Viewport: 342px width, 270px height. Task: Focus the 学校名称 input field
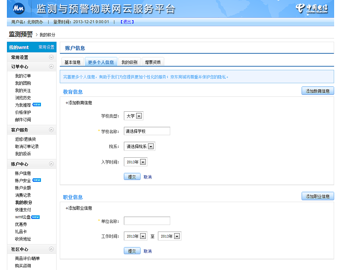point(147,131)
